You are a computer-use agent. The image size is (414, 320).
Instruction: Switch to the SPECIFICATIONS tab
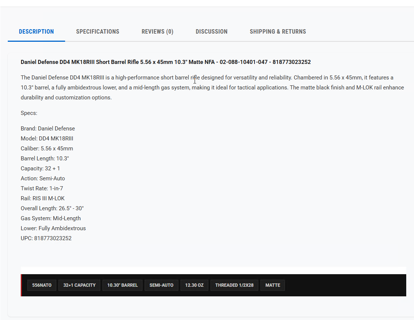tap(97, 31)
